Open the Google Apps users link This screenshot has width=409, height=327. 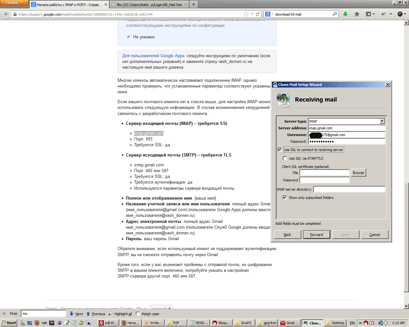[153, 56]
